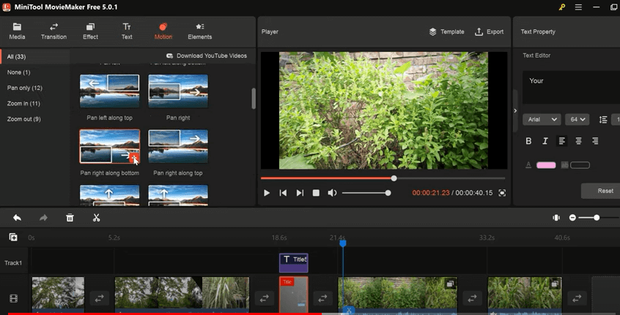The image size is (620, 315).
Task: Toggle italic text formatting
Action: [545, 141]
